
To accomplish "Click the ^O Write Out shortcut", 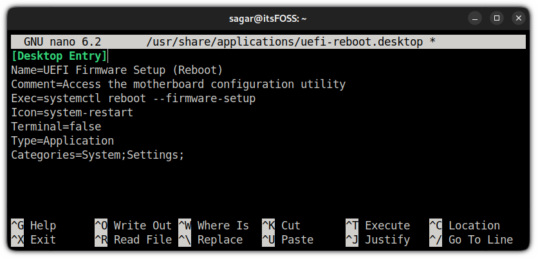I will 133,226.
